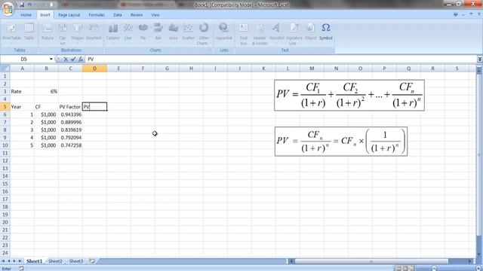This screenshot has height=271, width=483.
Task: Select the Year header cell
Action: tap(22, 107)
